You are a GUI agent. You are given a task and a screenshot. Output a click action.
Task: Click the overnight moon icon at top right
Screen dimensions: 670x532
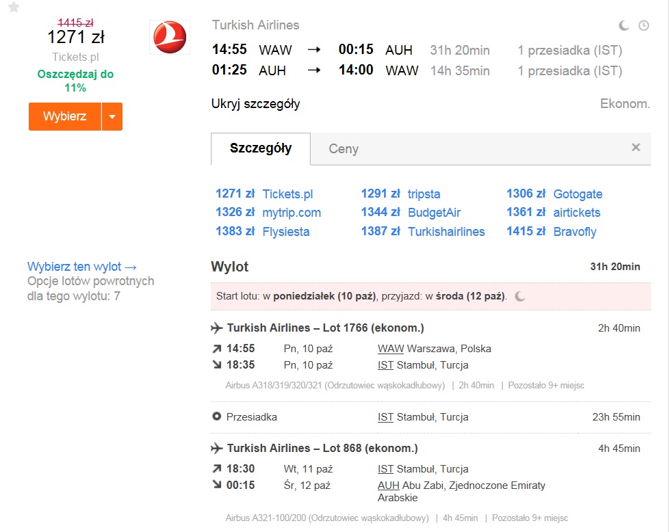[624, 25]
